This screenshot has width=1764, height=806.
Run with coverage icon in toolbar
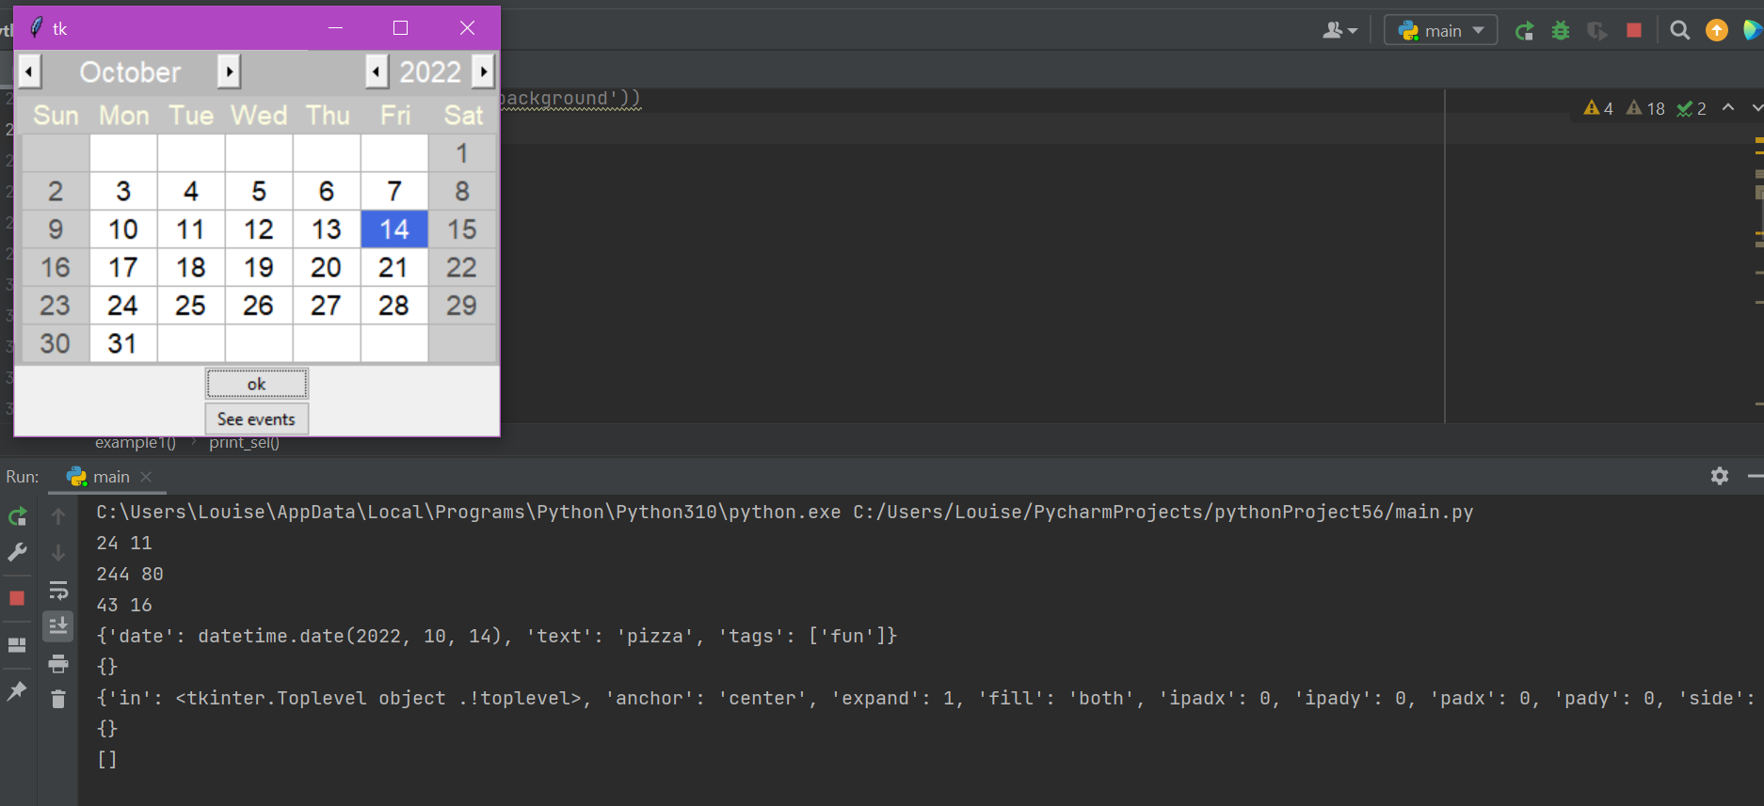point(1596,31)
